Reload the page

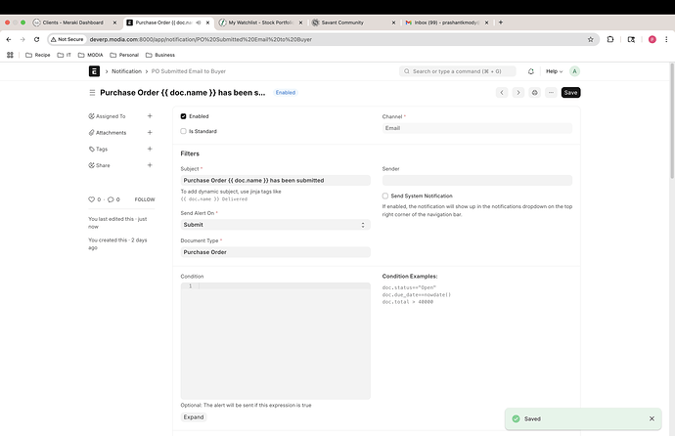pyautogui.click(x=36, y=39)
